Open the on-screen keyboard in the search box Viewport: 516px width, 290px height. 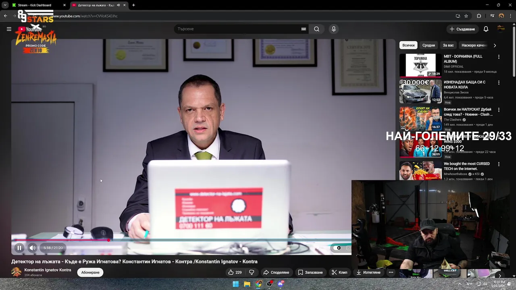[304, 29]
